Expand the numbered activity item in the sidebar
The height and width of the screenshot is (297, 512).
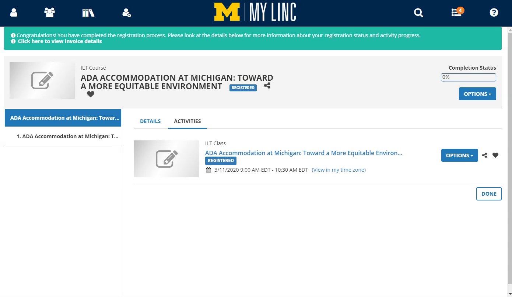click(x=67, y=136)
